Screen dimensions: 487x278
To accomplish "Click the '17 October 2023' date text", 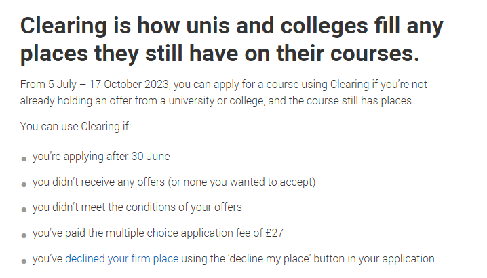I will pyautogui.click(x=130, y=85).
